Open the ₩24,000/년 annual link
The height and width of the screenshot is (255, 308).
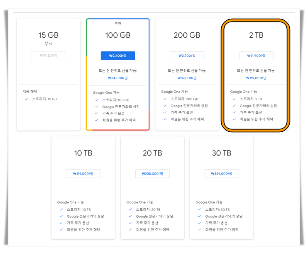pos(118,78)
